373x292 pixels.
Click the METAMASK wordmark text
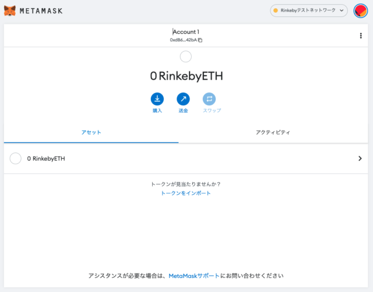pyautogui.click(x=41, y=11)
